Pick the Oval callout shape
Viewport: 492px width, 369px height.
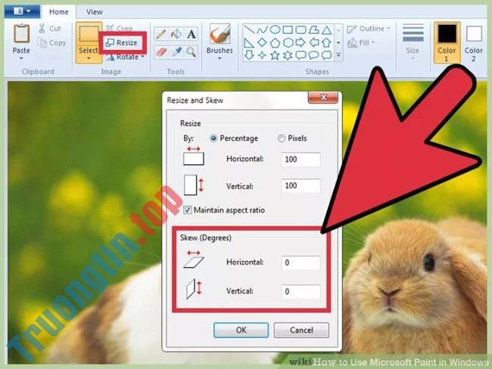point(314,55)
